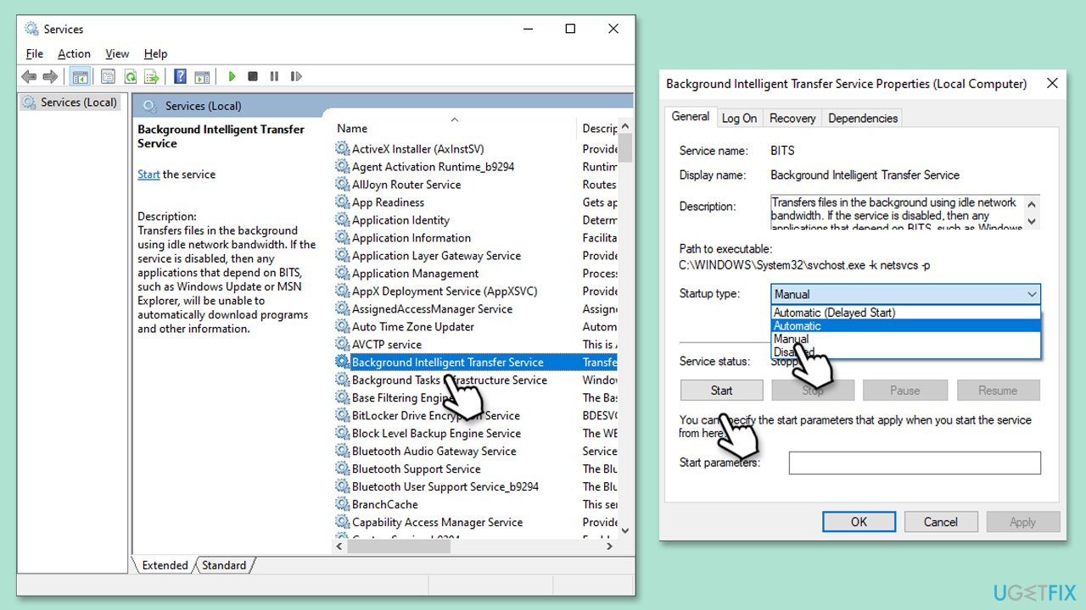Screen dimensions: 1086x610
Task: Open Properties from the toolbar icon
Action: pyautogui.click(x=108, y=76)
